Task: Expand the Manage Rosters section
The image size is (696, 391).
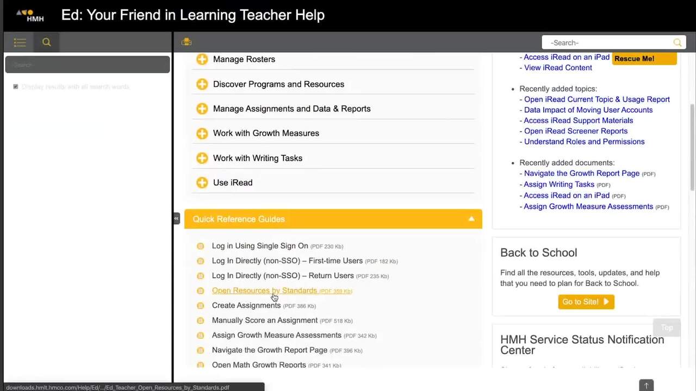Action: (244, 59)
